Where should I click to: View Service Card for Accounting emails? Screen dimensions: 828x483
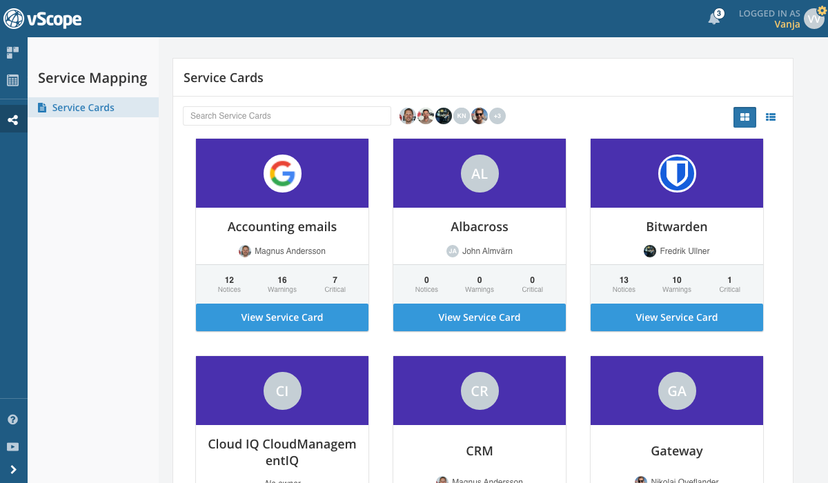(282, 317)
